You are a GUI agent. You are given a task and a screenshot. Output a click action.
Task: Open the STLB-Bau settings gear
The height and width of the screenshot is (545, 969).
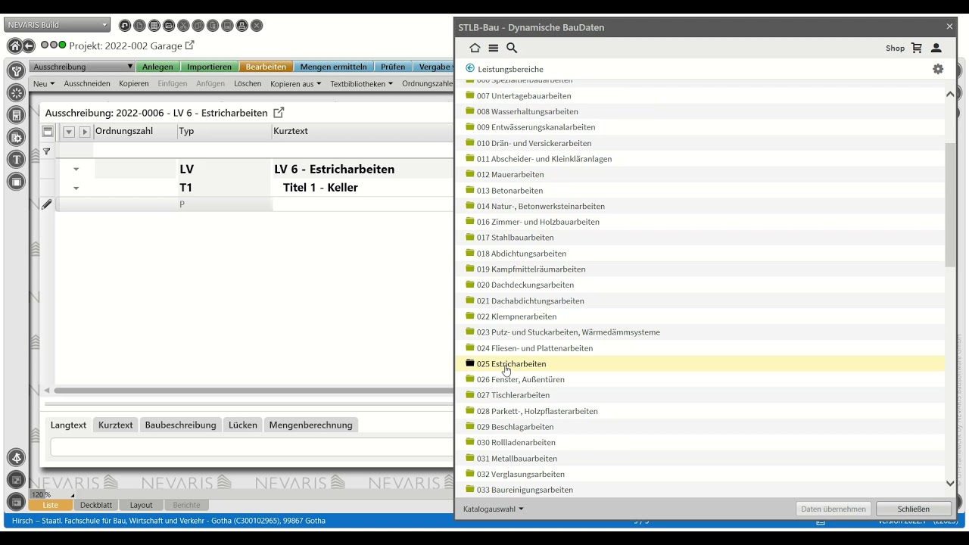938,69
